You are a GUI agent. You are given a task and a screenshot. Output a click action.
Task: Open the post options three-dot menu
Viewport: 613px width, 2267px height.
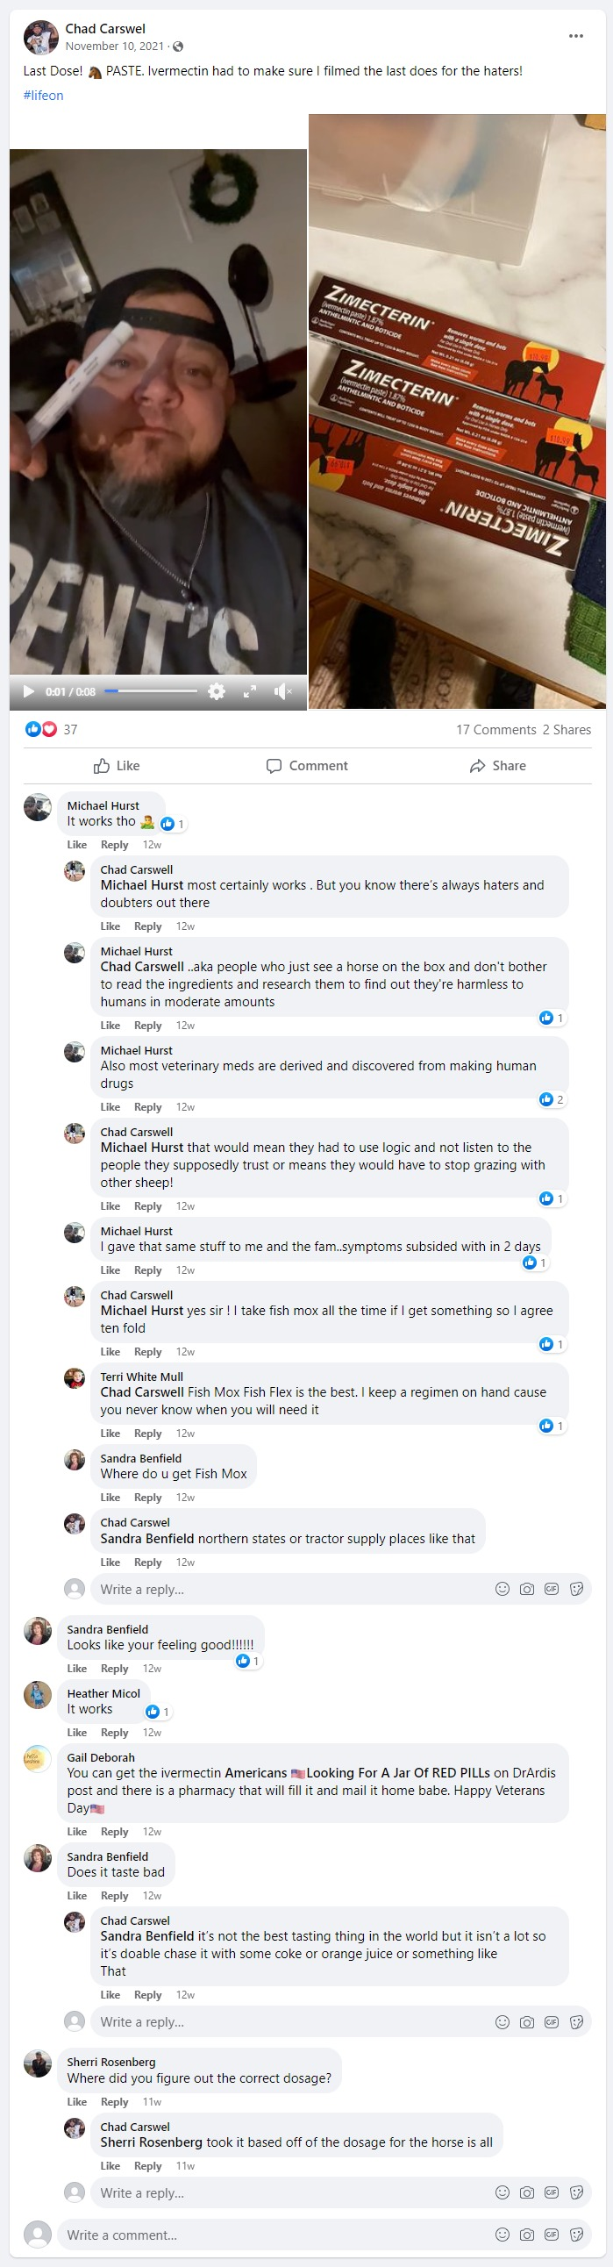(x=575, y=36)
